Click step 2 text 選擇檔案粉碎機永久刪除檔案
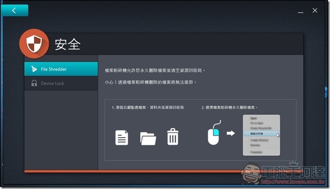 click(x=230, y=107)
